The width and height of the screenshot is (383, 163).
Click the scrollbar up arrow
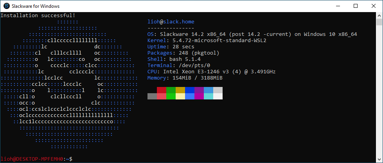(379, 15)
